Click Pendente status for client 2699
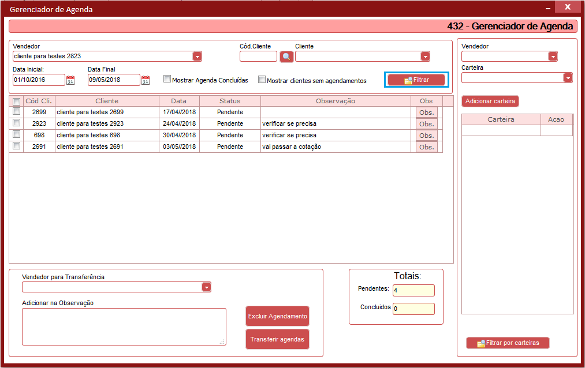The image size is (585, 368). click(230, 112)
